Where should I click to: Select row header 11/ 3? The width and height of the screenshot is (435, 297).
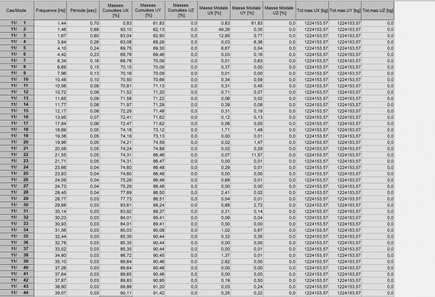pos(17,35)
